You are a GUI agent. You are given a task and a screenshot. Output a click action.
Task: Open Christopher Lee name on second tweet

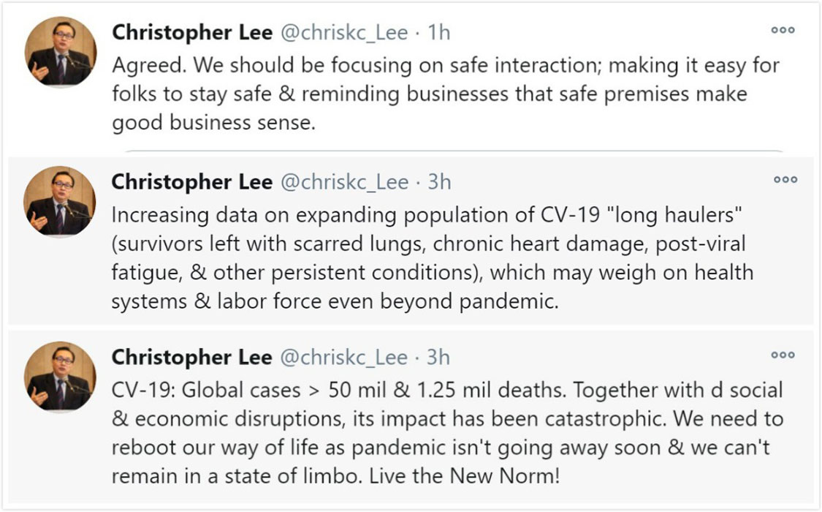coord(192,183)
